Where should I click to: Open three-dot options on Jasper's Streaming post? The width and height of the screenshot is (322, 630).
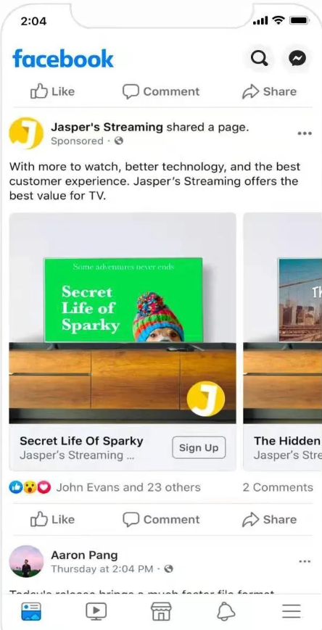305,133
